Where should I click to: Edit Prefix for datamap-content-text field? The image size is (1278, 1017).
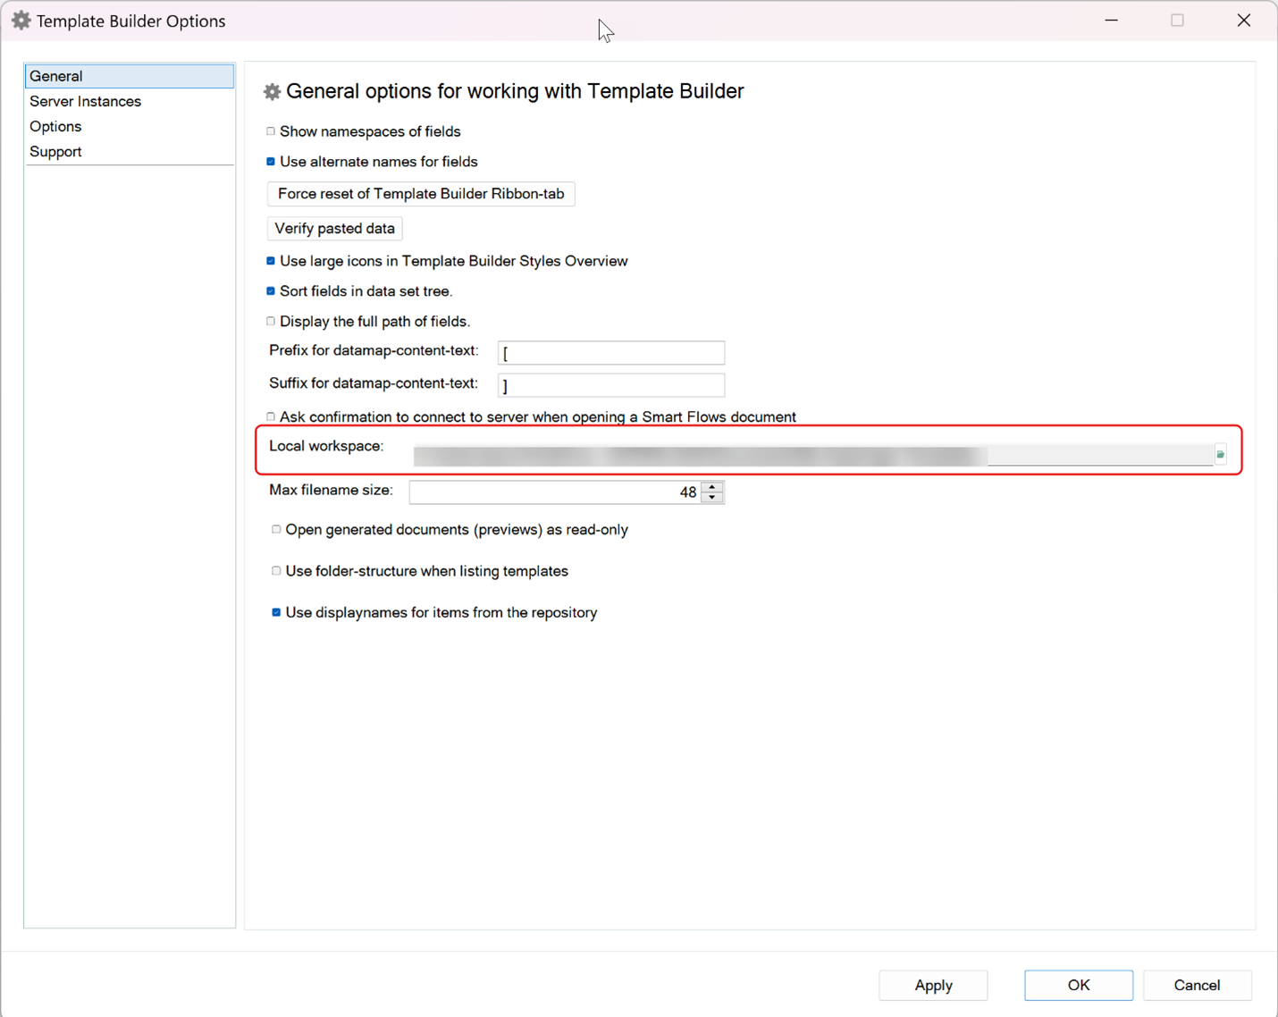click(611, 353)
